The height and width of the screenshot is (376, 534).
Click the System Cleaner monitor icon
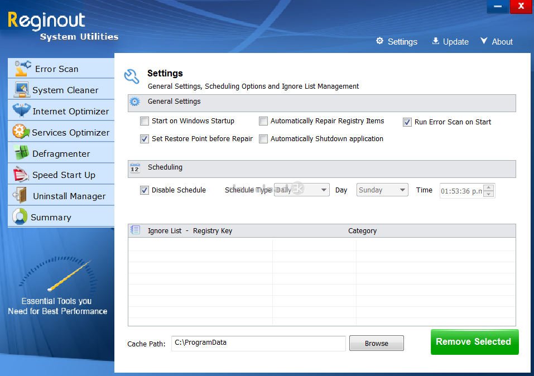click(x=22, y=90)
